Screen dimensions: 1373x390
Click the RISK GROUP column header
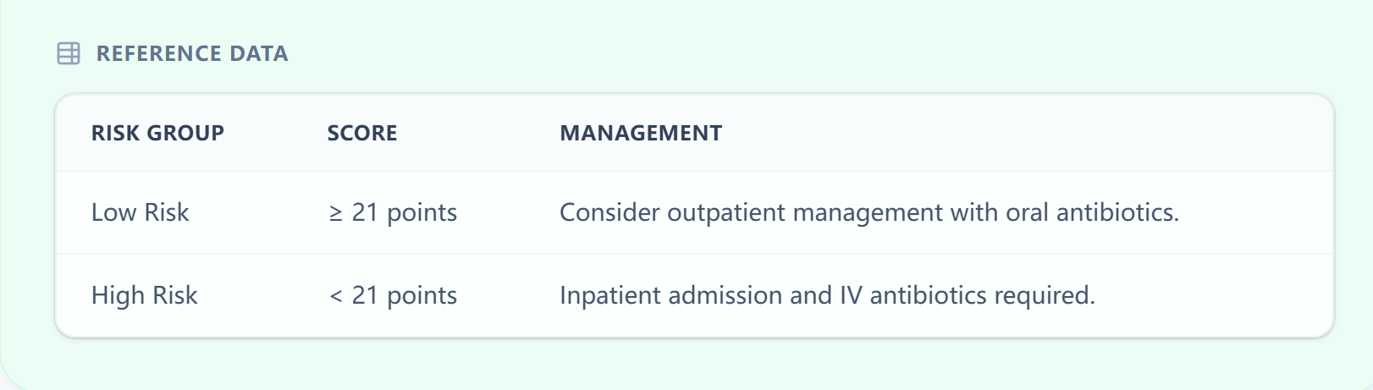coord(157,133)
